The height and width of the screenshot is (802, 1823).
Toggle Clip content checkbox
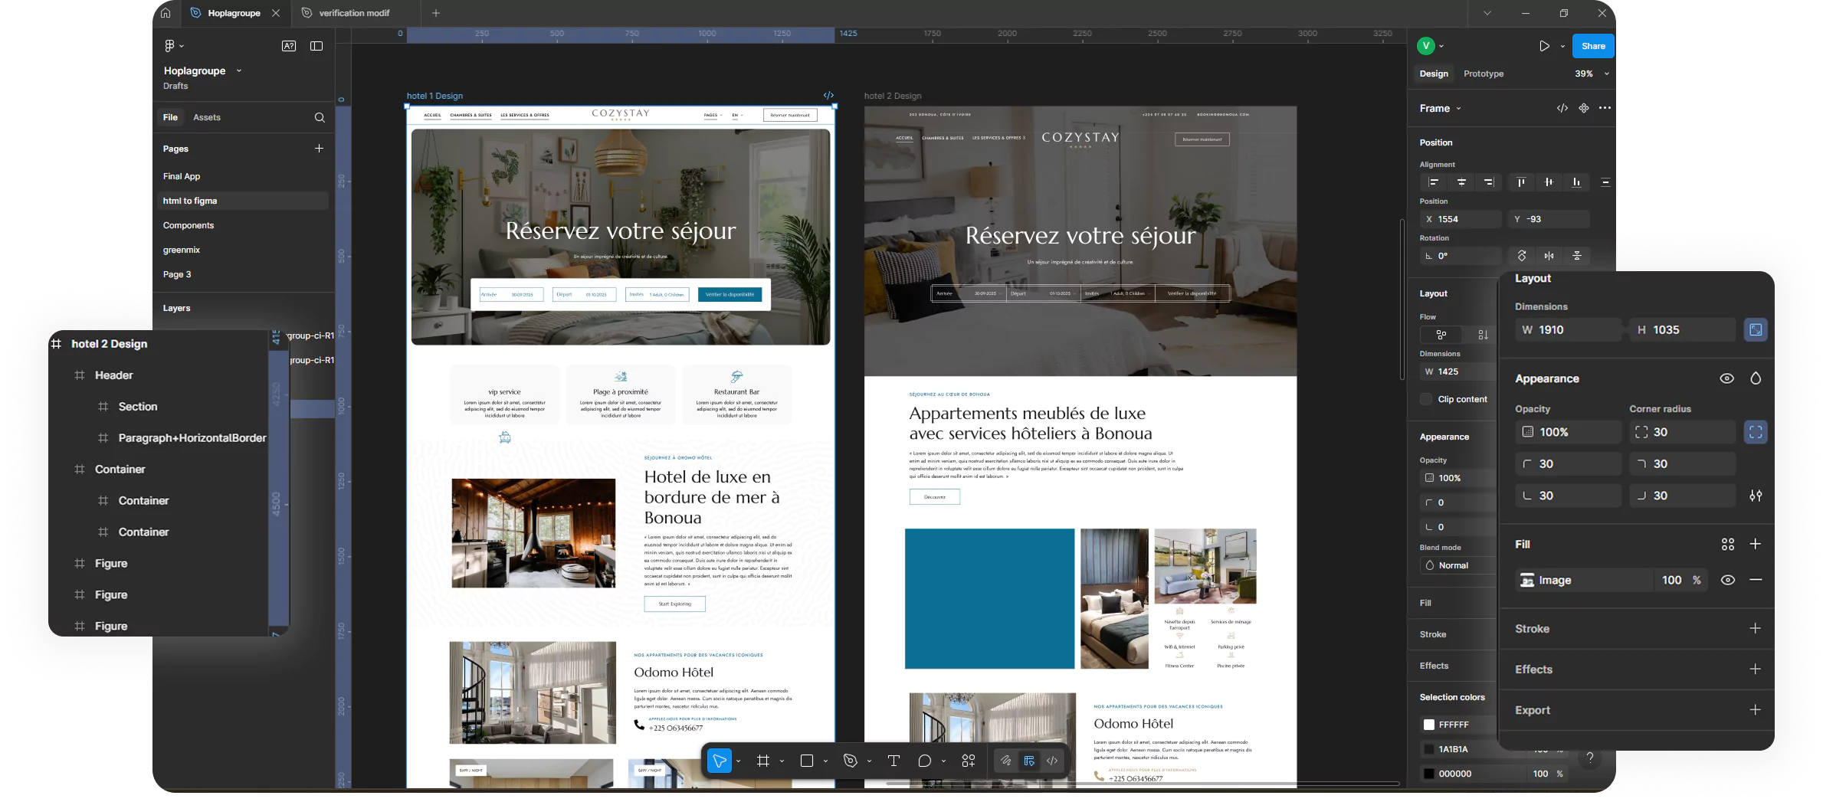pyautogui.click(x=1426, y=399)
